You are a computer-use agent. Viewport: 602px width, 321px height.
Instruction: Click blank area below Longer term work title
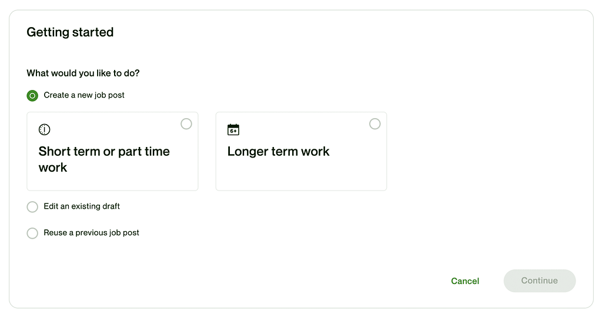301,175
